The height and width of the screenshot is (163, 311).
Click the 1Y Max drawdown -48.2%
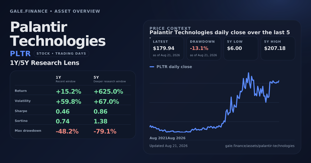67,131
